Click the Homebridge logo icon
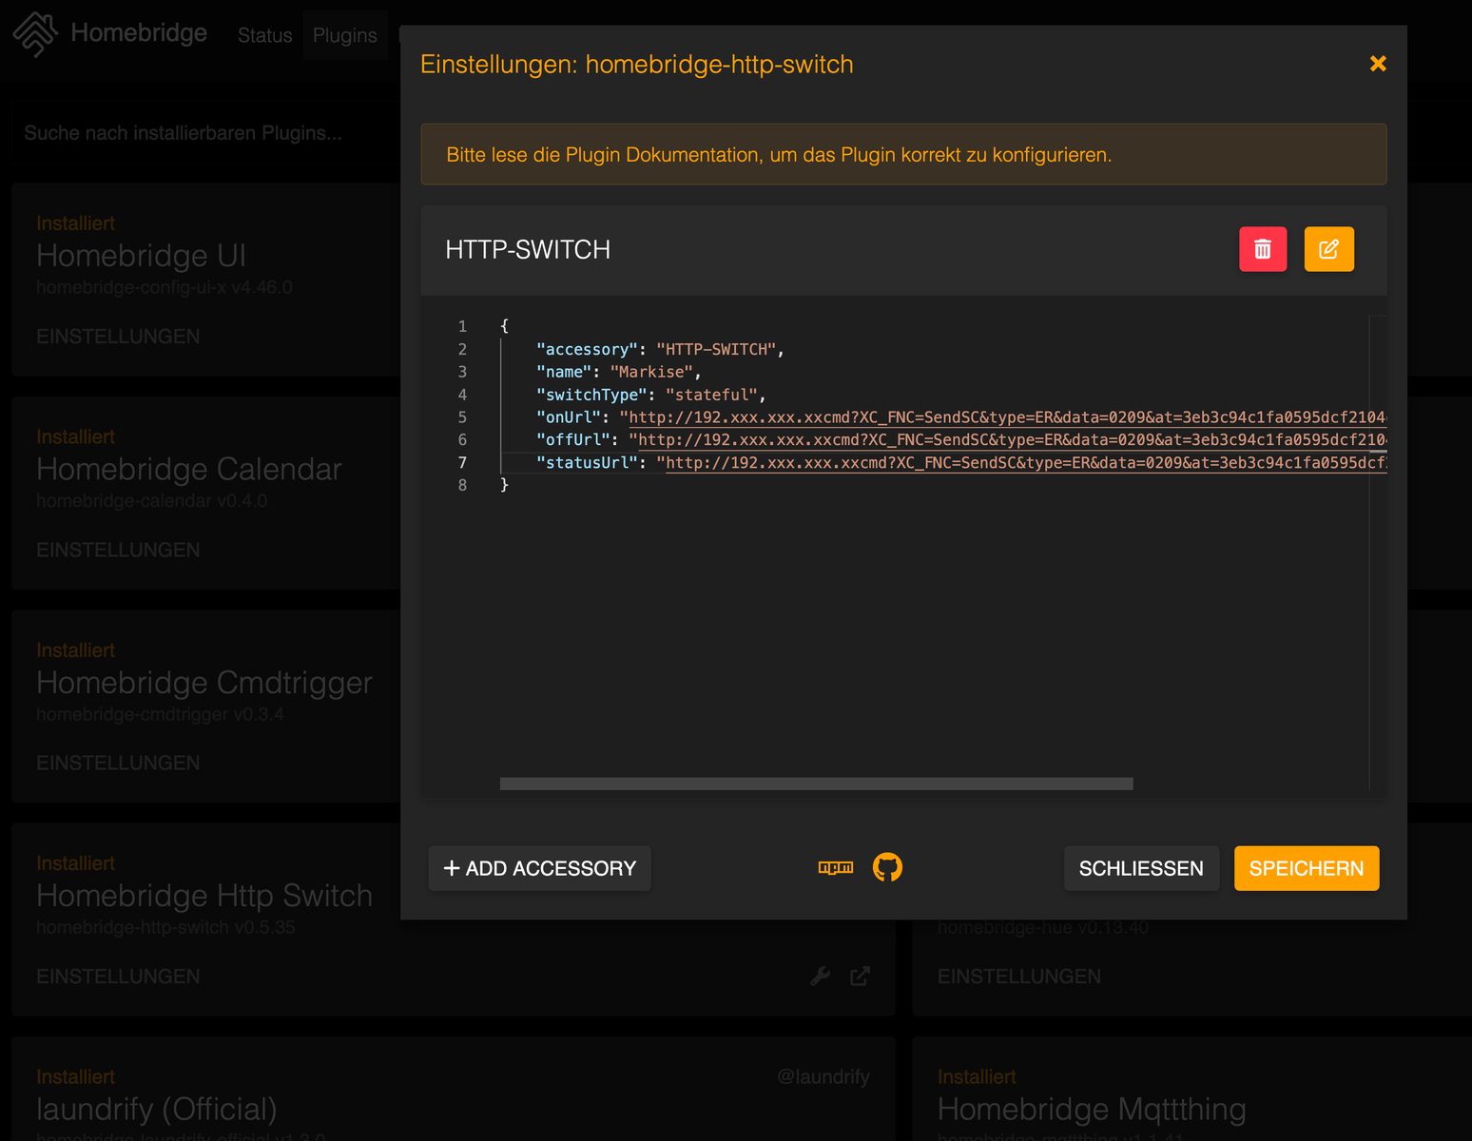 coord(35,33)
